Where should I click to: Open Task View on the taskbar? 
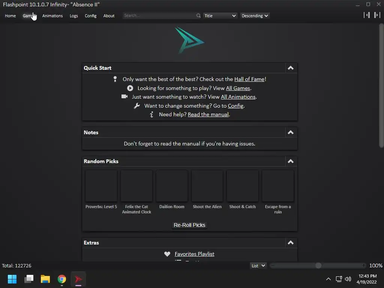pyautogui.click(x=29, y=279)
